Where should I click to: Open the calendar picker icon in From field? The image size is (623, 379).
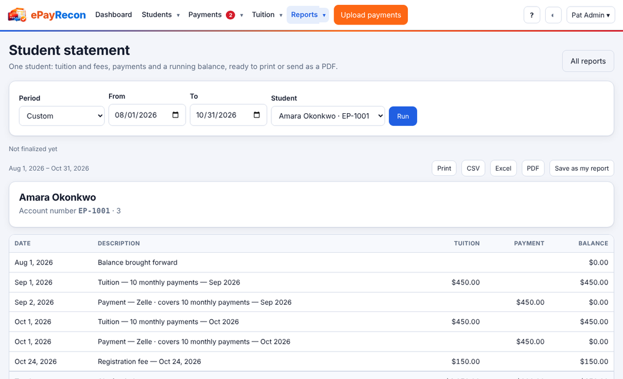tap(176, 115)
